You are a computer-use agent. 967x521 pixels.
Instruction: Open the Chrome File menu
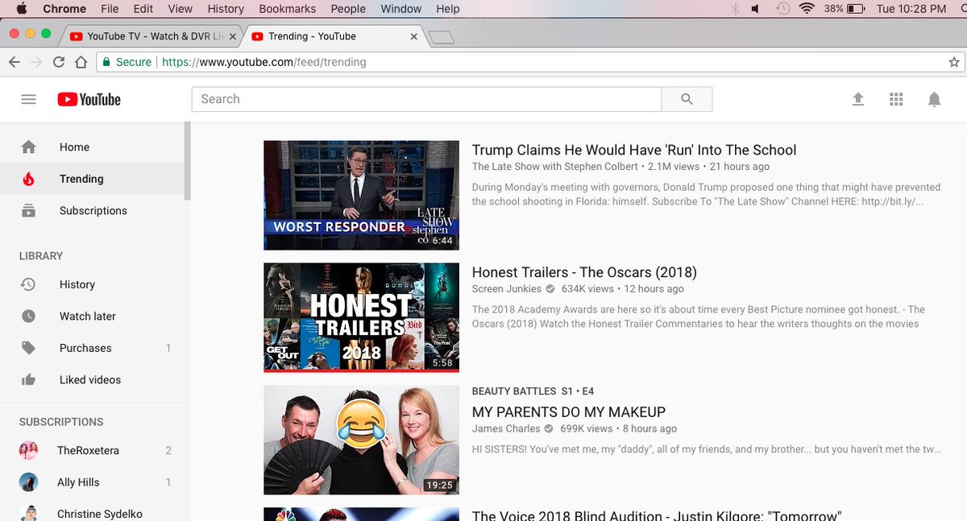pyautogui.click(x=109, y=9)
